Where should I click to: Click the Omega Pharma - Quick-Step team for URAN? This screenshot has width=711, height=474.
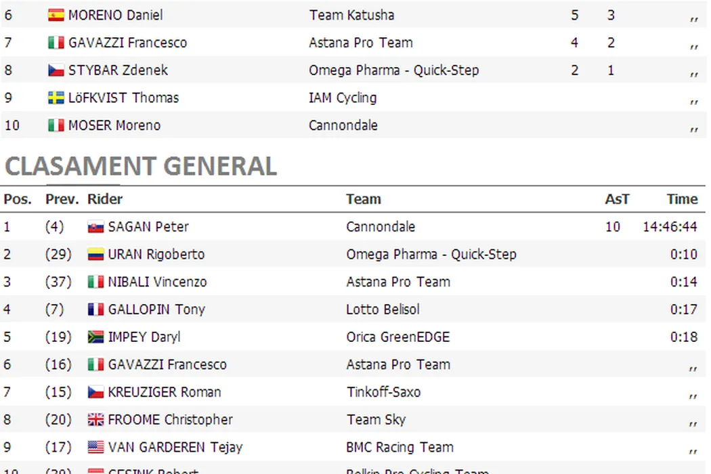[431, 255]
